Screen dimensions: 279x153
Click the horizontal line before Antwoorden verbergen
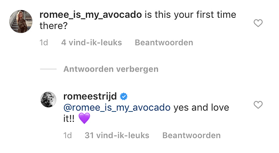coord(48,69)
